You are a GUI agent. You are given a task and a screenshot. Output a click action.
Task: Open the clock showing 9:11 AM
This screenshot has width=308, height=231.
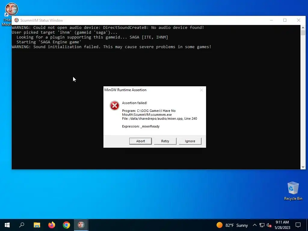coord(282,225)
